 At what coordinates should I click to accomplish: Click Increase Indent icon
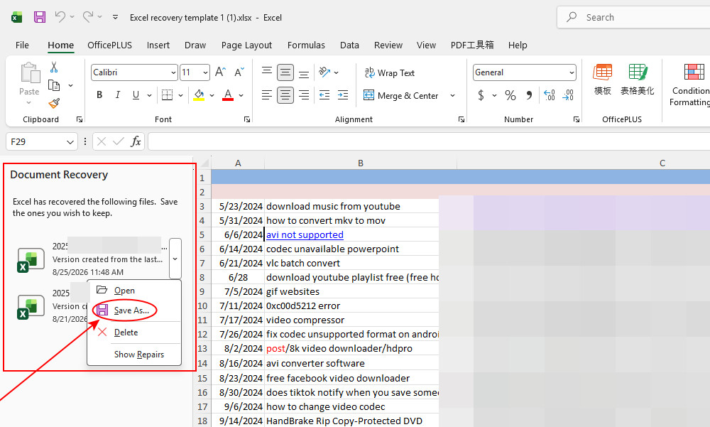343,95
